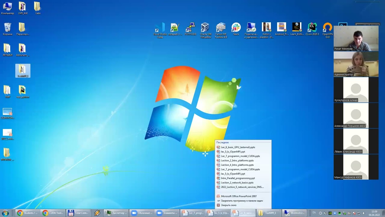Switch to Диспетчер taskbar window

click(116, 213)
